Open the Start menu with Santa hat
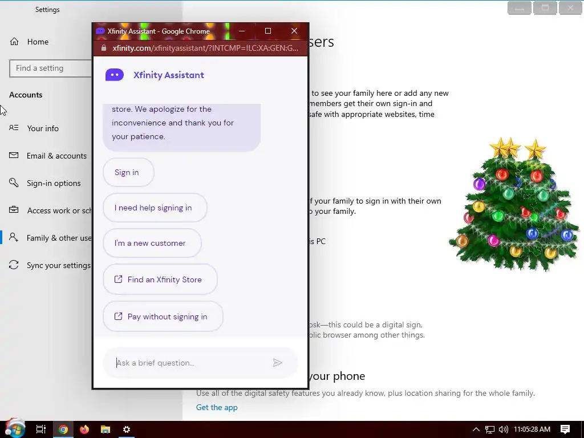 coord(15,428)
